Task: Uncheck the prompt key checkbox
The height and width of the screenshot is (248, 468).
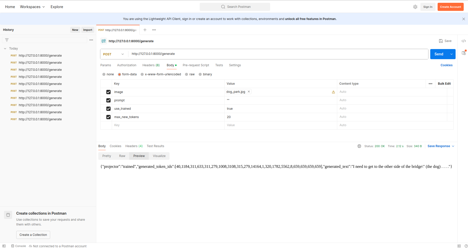Action: 108,100
